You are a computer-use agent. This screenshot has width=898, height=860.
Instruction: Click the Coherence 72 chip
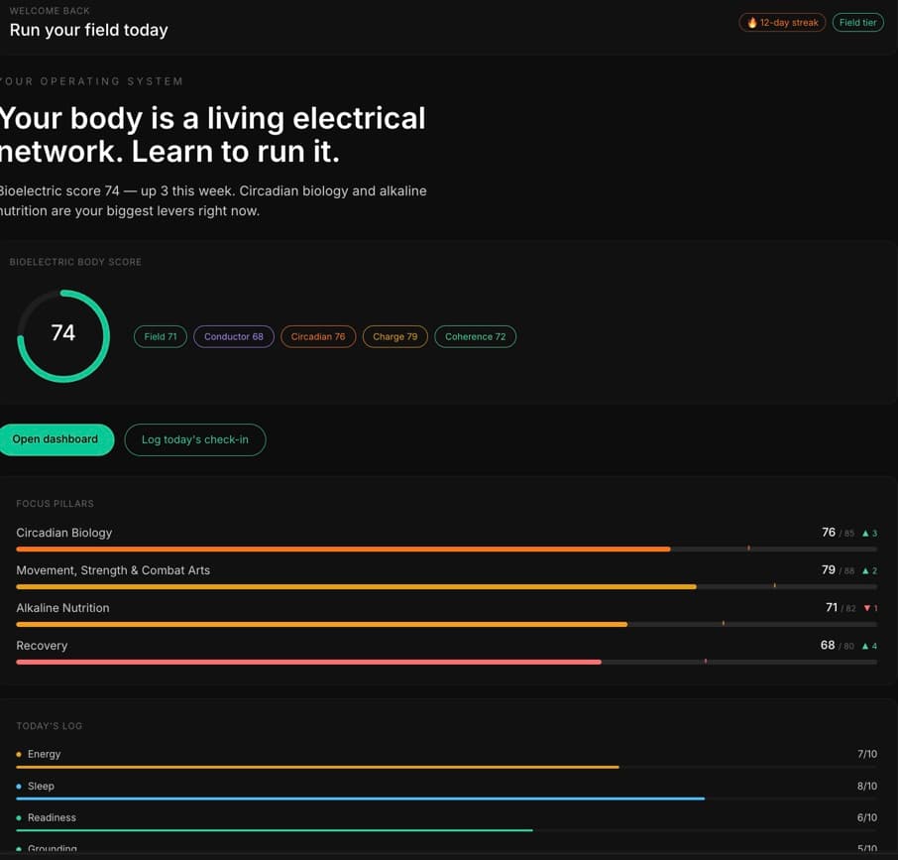pos(476,336)
